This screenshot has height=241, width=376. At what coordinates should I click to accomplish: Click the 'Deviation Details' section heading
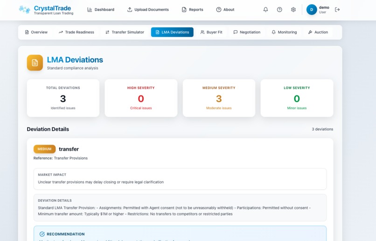pyautogui.click(x=48, y=129)
